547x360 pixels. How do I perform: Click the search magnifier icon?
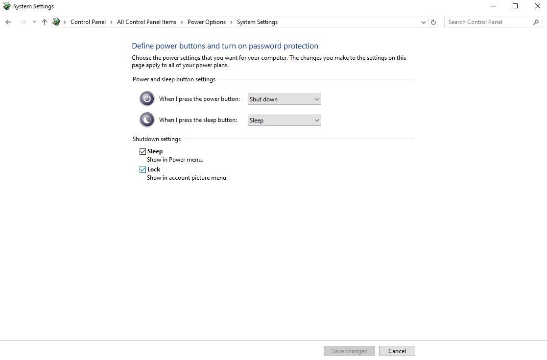536,22
